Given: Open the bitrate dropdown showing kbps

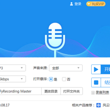Looking at the screenshot, I should (13, 79).
